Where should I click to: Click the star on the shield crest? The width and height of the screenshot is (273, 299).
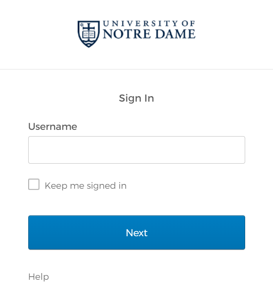82,25
